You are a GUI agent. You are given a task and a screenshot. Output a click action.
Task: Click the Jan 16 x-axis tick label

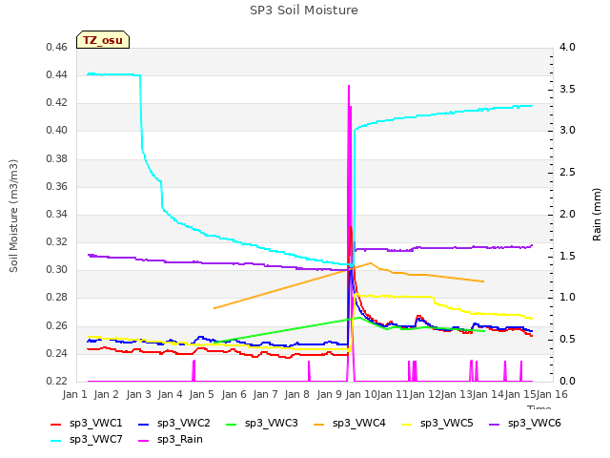552,394
